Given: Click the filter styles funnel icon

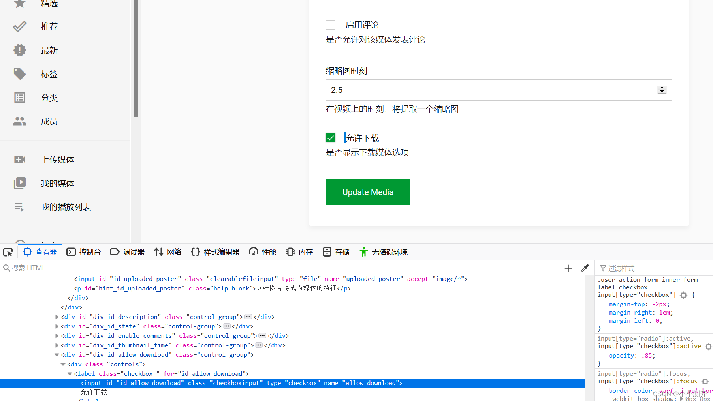Looking at the screenshot, I should [603, 268].
